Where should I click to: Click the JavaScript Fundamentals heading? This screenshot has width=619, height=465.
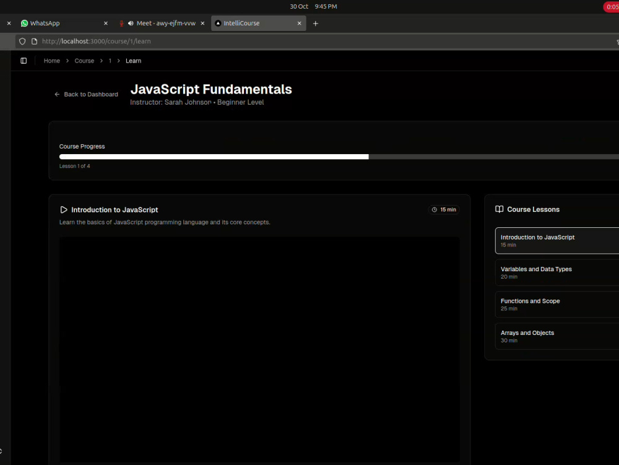click(211, 89)
